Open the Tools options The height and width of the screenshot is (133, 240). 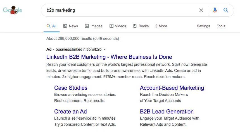(x=221, y=26)
